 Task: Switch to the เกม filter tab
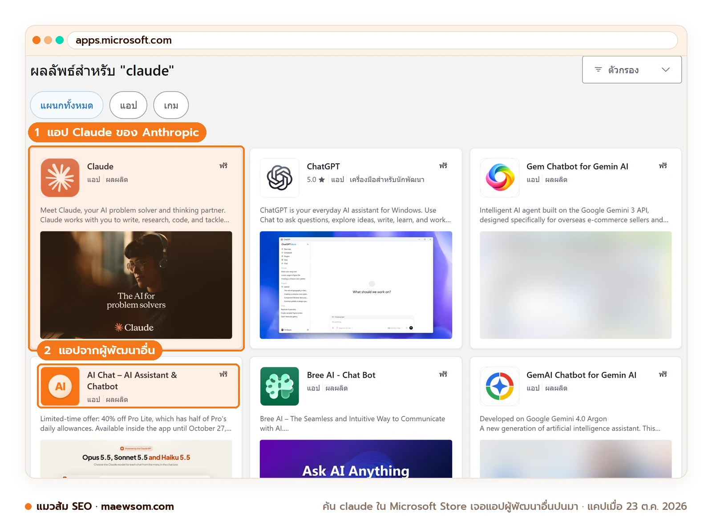click(171, 105)
